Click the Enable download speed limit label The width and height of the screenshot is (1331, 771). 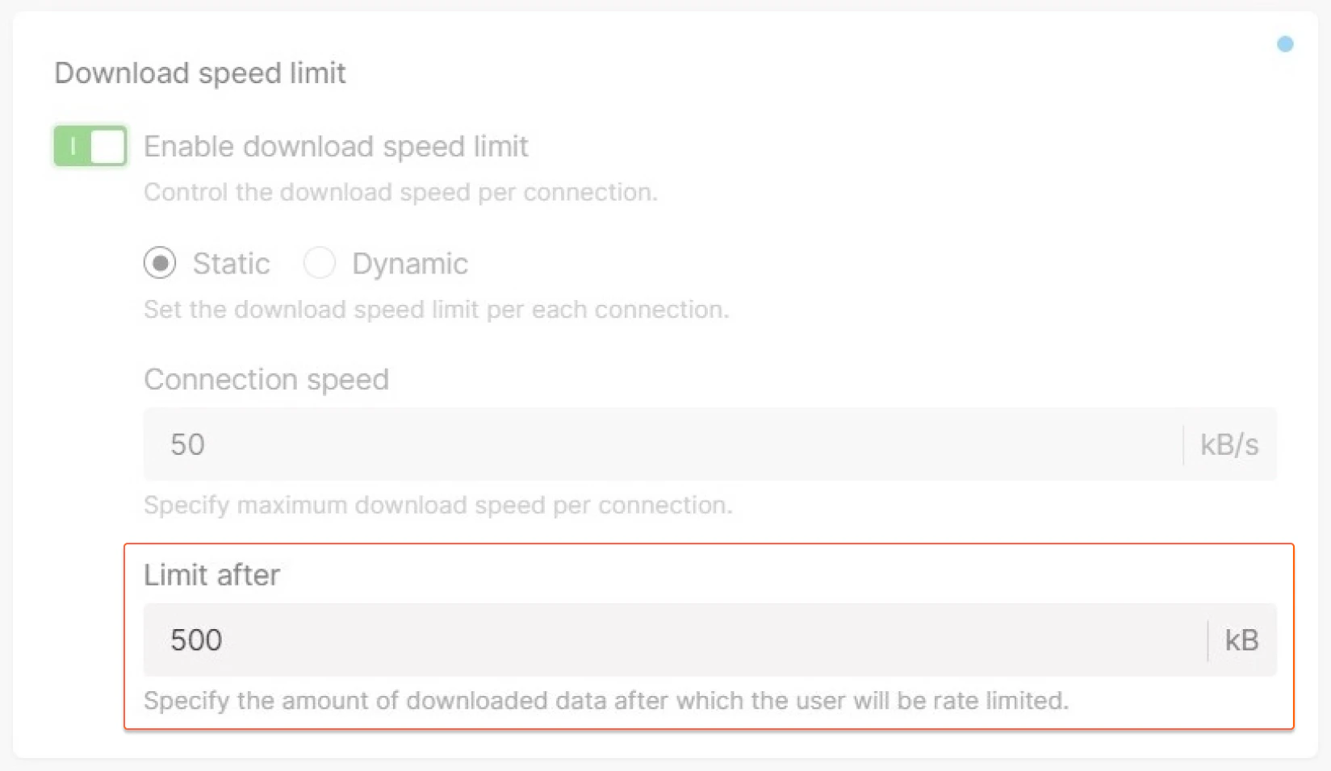pyautogui.click(x=336, y=146)
